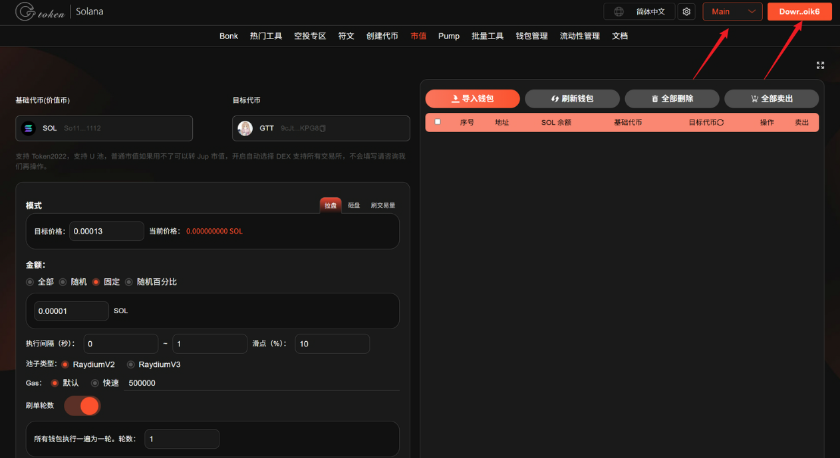The image size is (840, 458).
Task: Click 刷新钱包 refresh wallet button
Action: click(x=572, y=98)
